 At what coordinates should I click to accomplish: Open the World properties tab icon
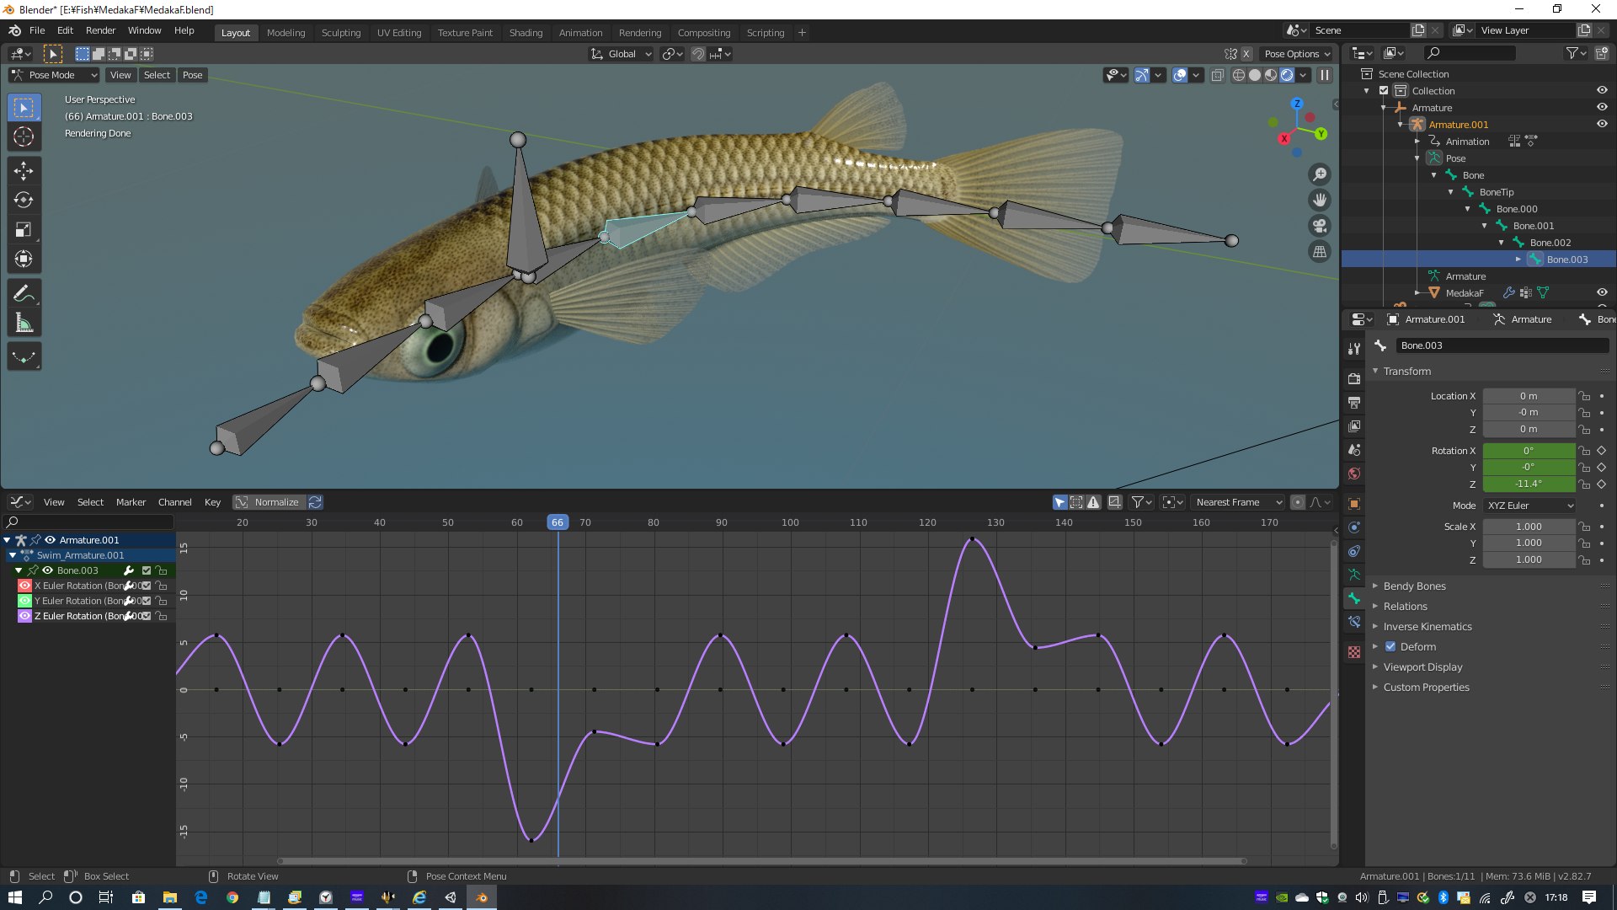[1354, 474]
